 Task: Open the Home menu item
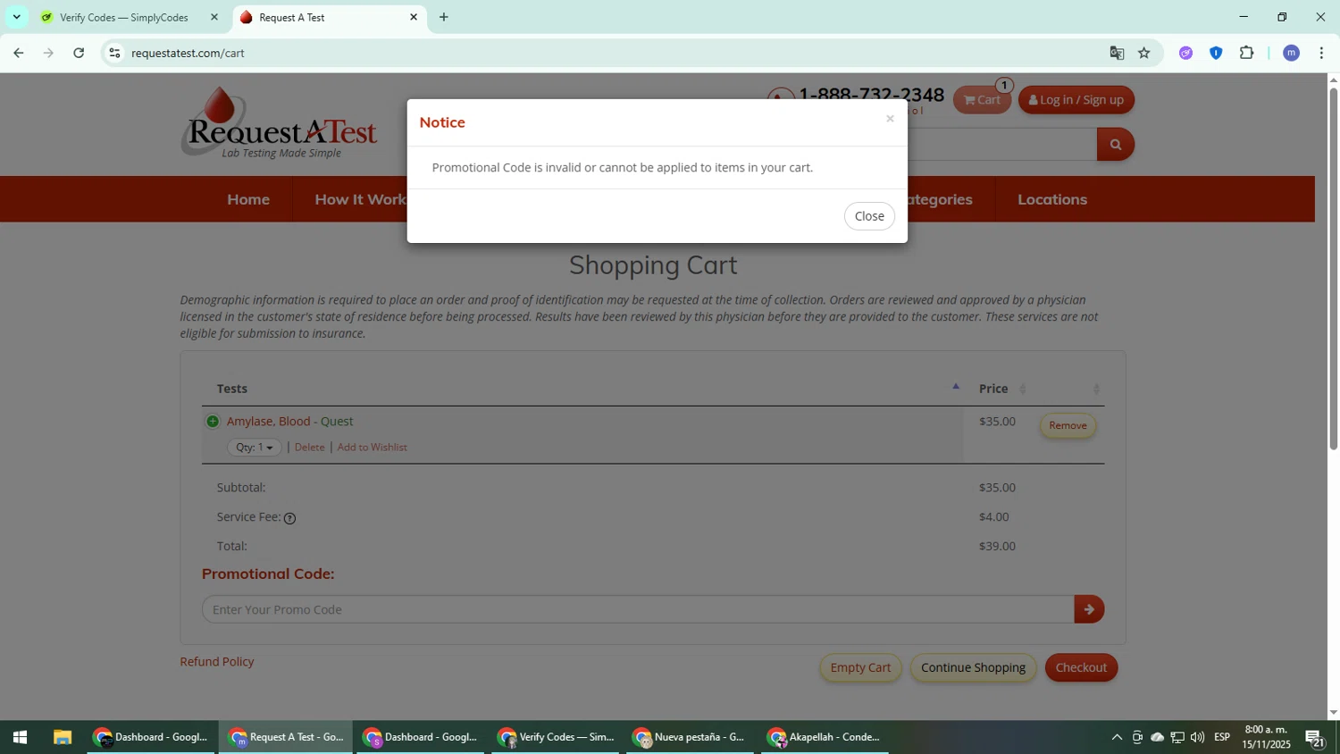tap(248, 199)
